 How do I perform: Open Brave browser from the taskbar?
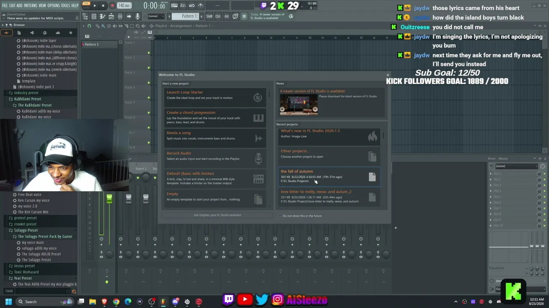[x=104, y=302]
